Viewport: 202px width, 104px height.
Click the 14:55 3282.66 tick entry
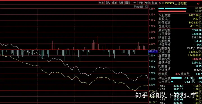[x=180, y=86]
